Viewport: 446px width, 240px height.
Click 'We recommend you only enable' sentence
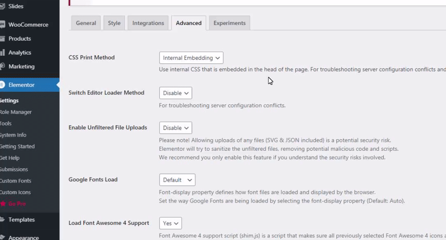(x=272, y=157)
